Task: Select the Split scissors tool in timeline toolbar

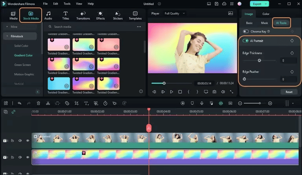Action: pyautogui.click(x=48, y=103)
